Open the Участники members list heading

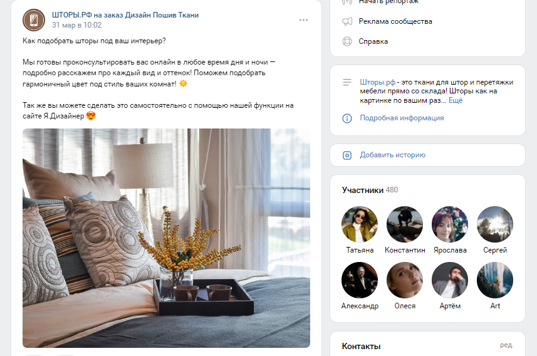(363, 190)
